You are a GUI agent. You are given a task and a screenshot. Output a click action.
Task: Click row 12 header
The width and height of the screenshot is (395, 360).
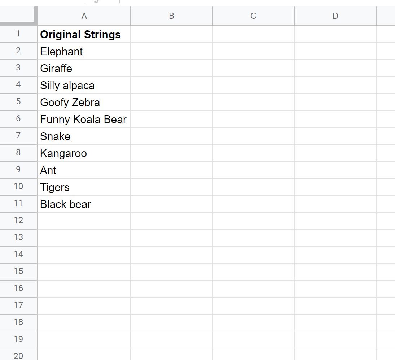(x=18, y=221)
